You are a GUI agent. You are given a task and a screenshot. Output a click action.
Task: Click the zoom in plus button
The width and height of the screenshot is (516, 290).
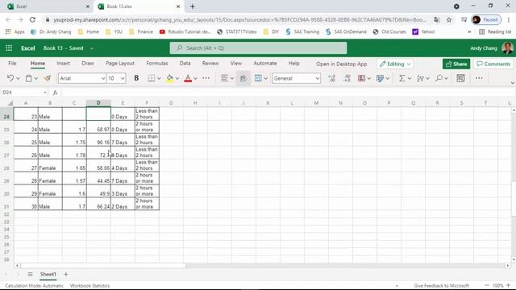point(509,286)
